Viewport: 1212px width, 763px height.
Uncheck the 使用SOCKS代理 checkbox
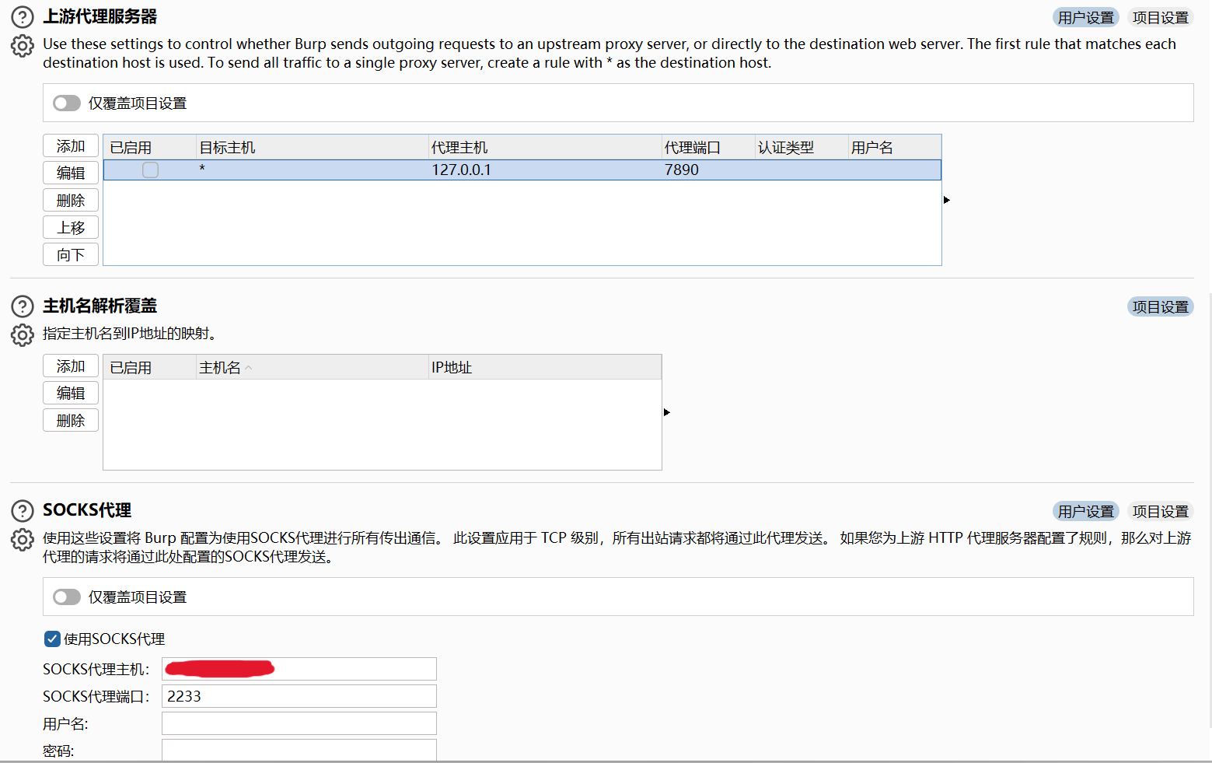click(x=52, y=639)
